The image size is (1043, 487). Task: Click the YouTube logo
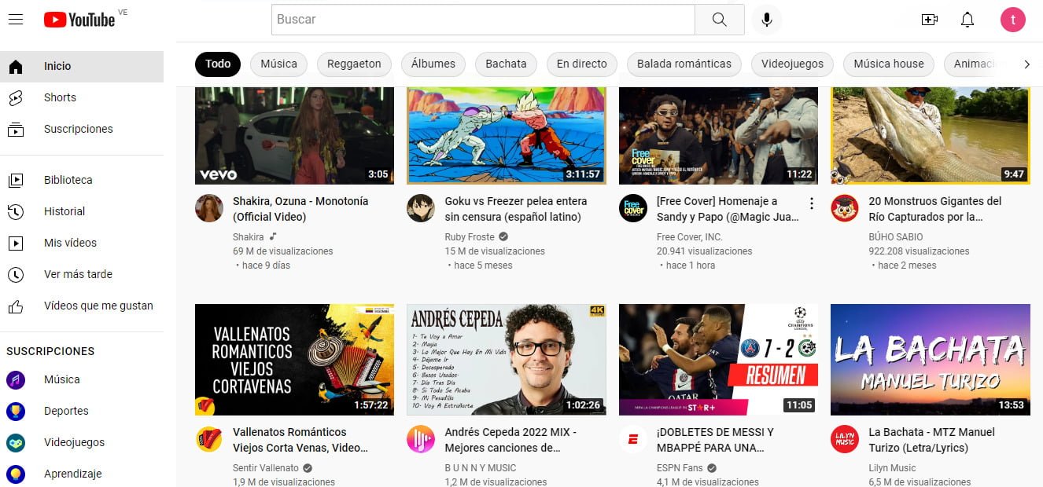[x=79, y=20]
